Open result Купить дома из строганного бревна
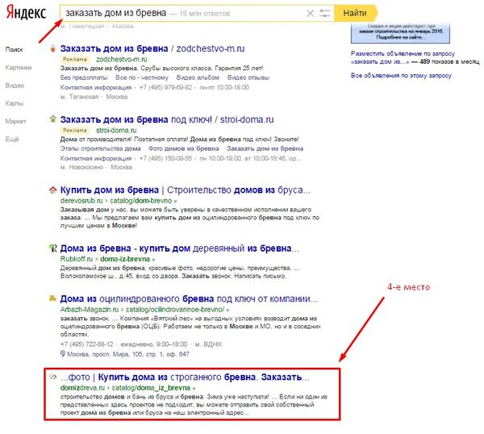 pos(185,377)
